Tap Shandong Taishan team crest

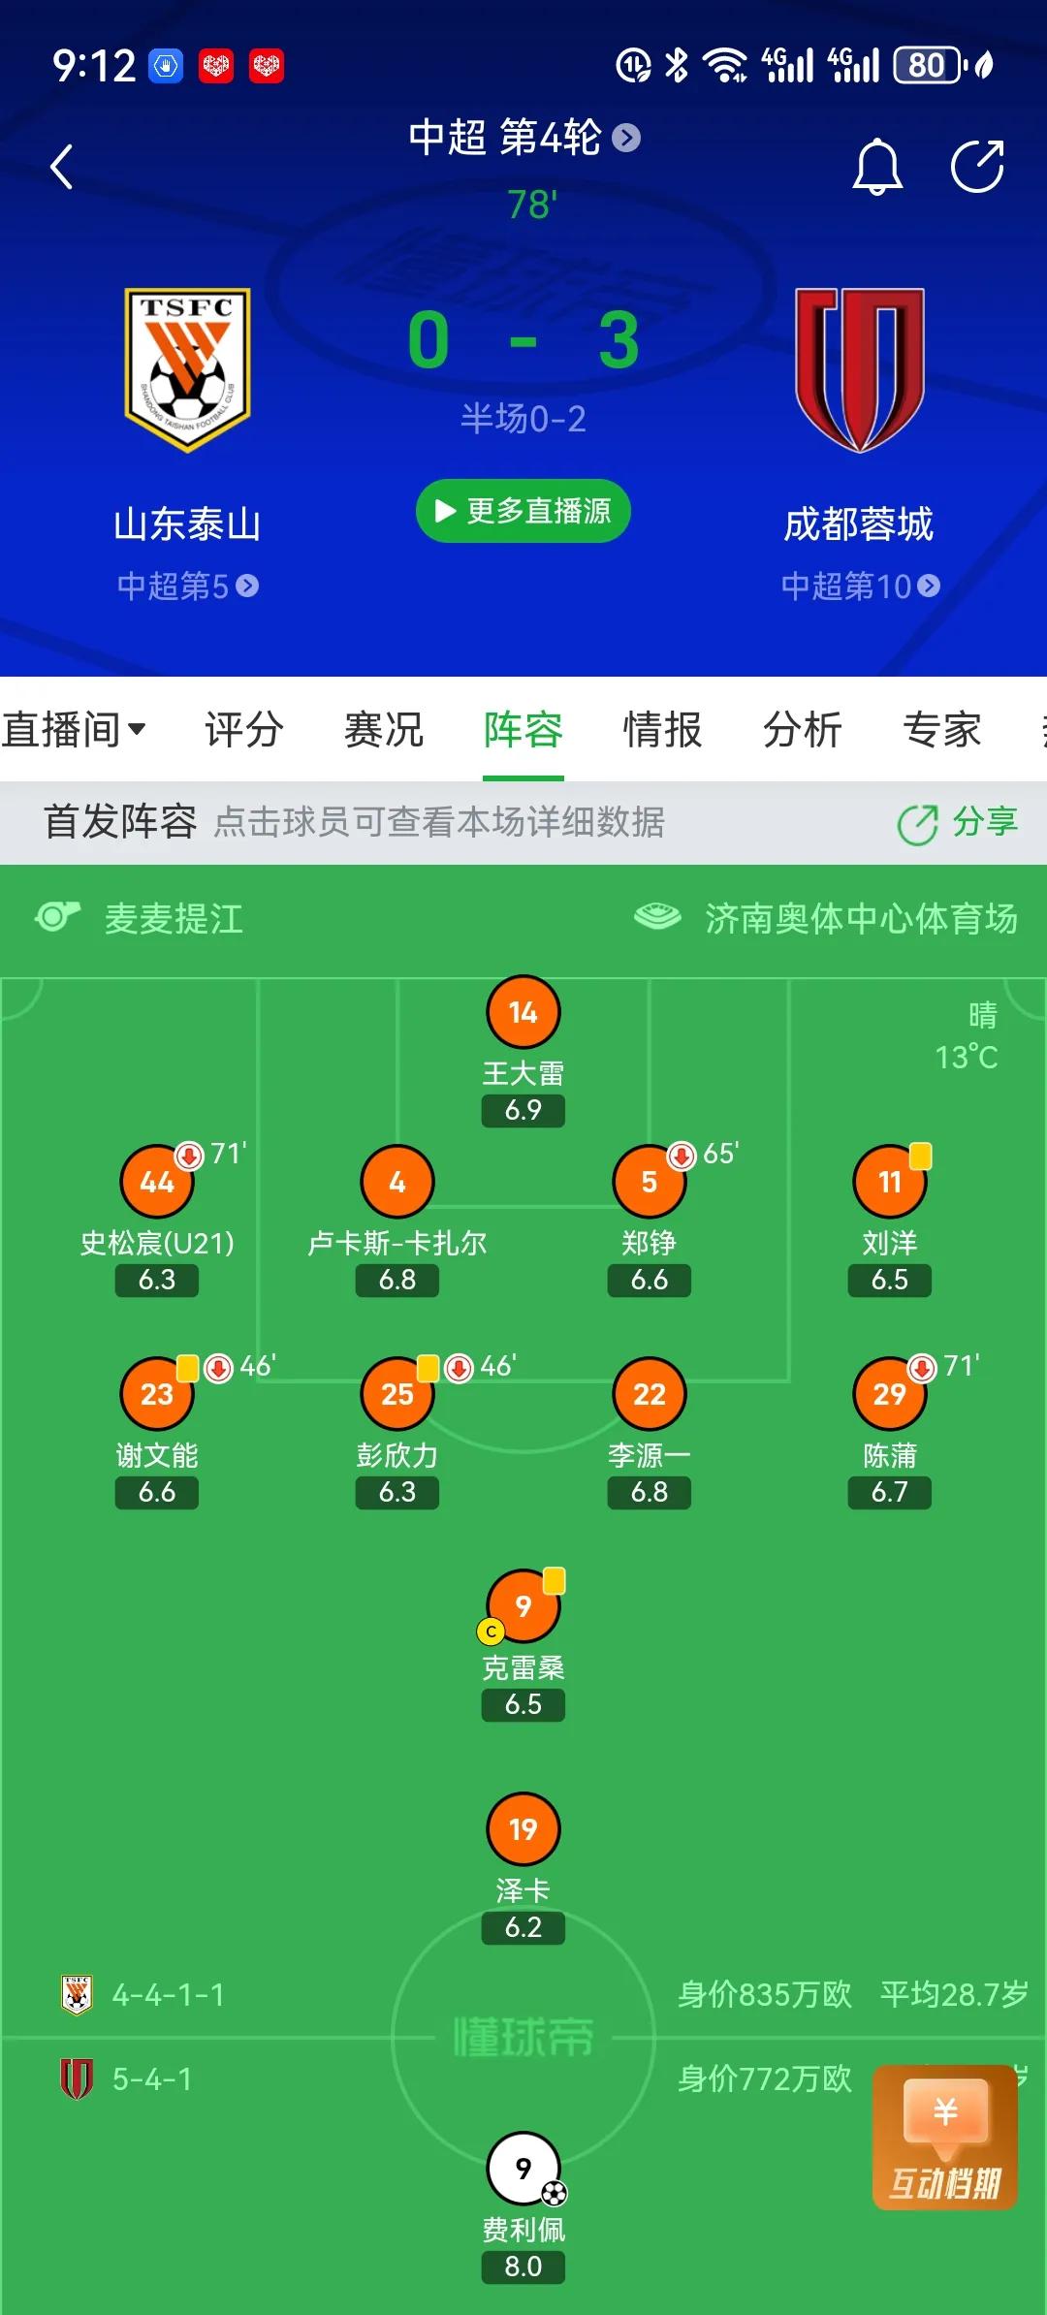click(187, 369)
